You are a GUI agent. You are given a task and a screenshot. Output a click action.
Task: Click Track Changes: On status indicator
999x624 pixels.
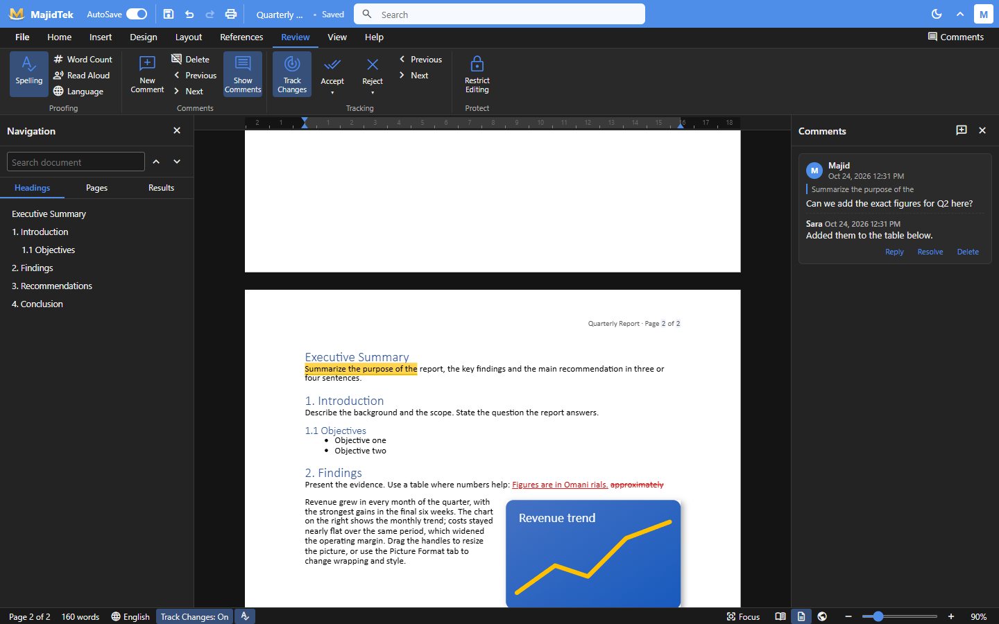click(x=194, y=616)
